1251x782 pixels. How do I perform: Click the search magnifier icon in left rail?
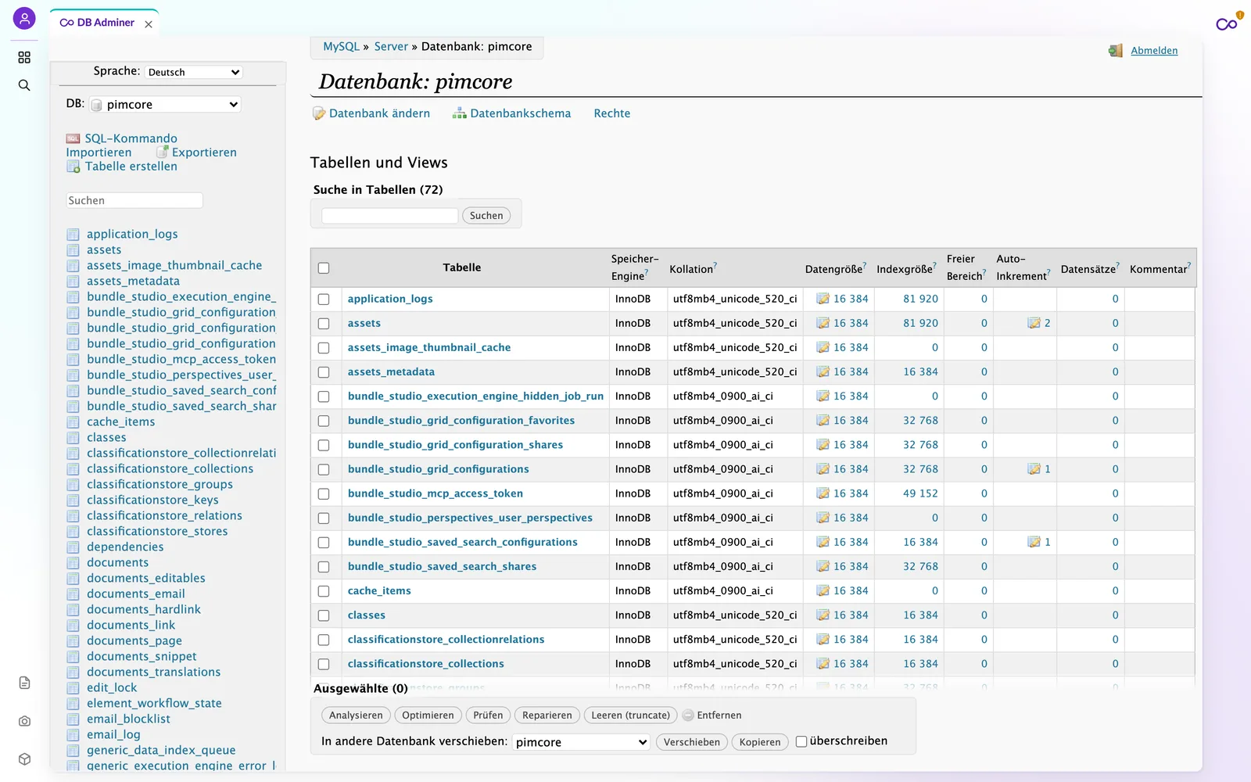pos(24,85)
